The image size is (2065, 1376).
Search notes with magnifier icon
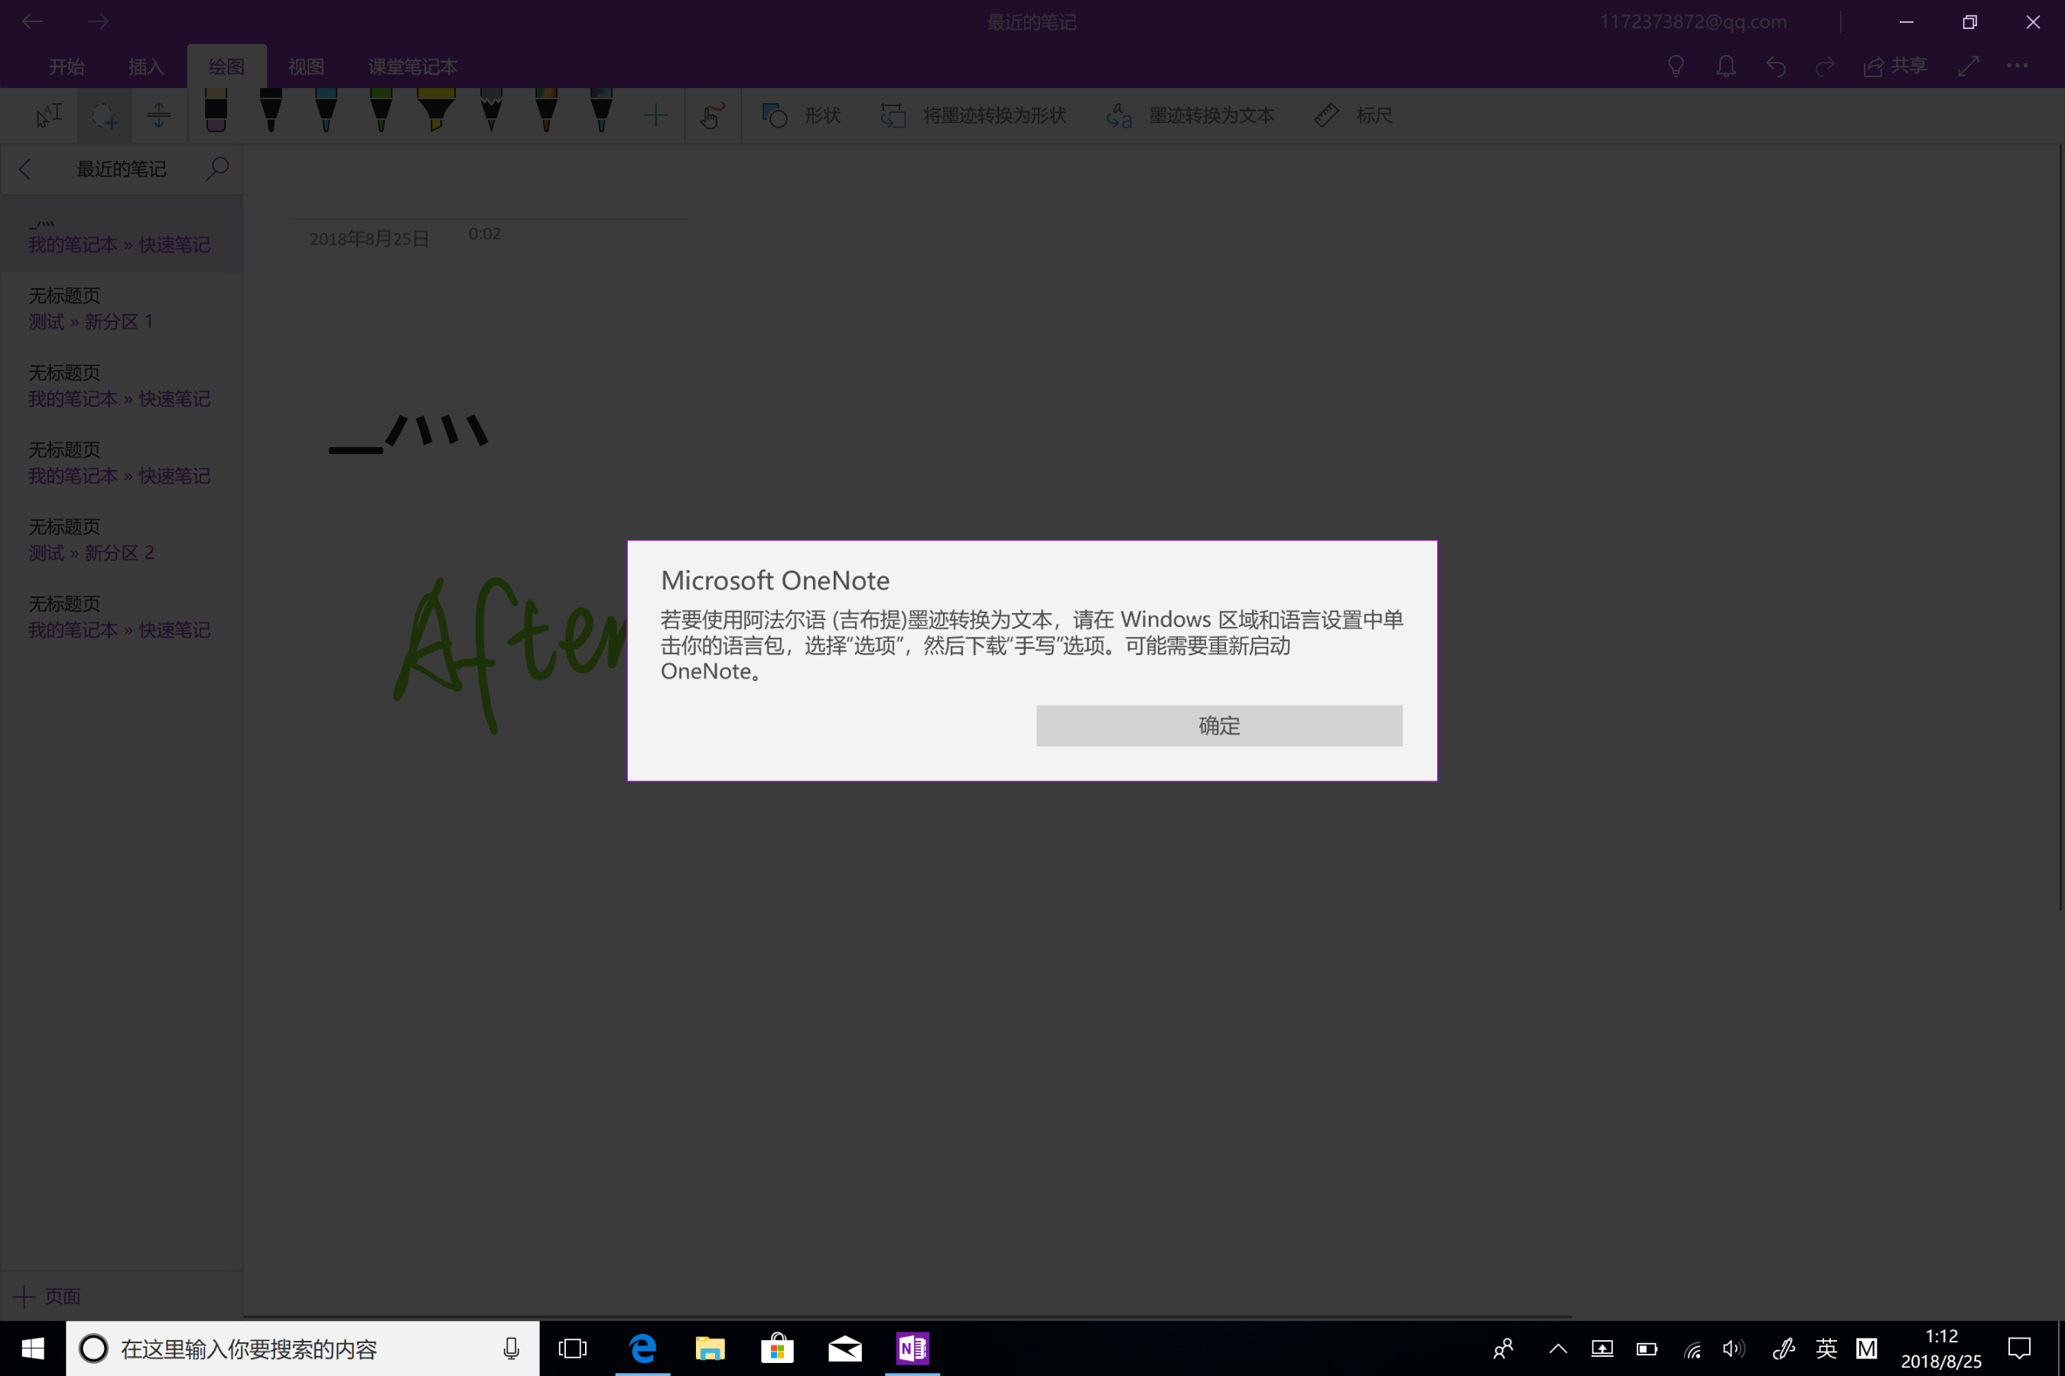pos(217,168)
